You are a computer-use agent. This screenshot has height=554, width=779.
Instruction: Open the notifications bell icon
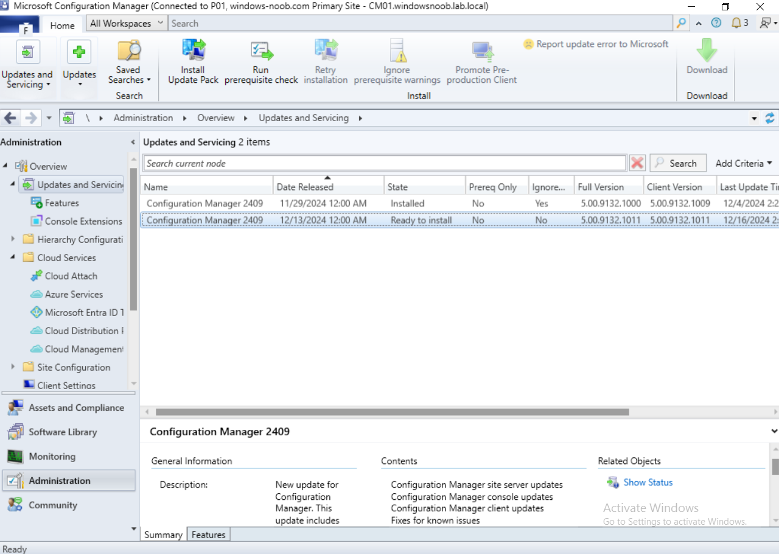click(x=737, y=23)
